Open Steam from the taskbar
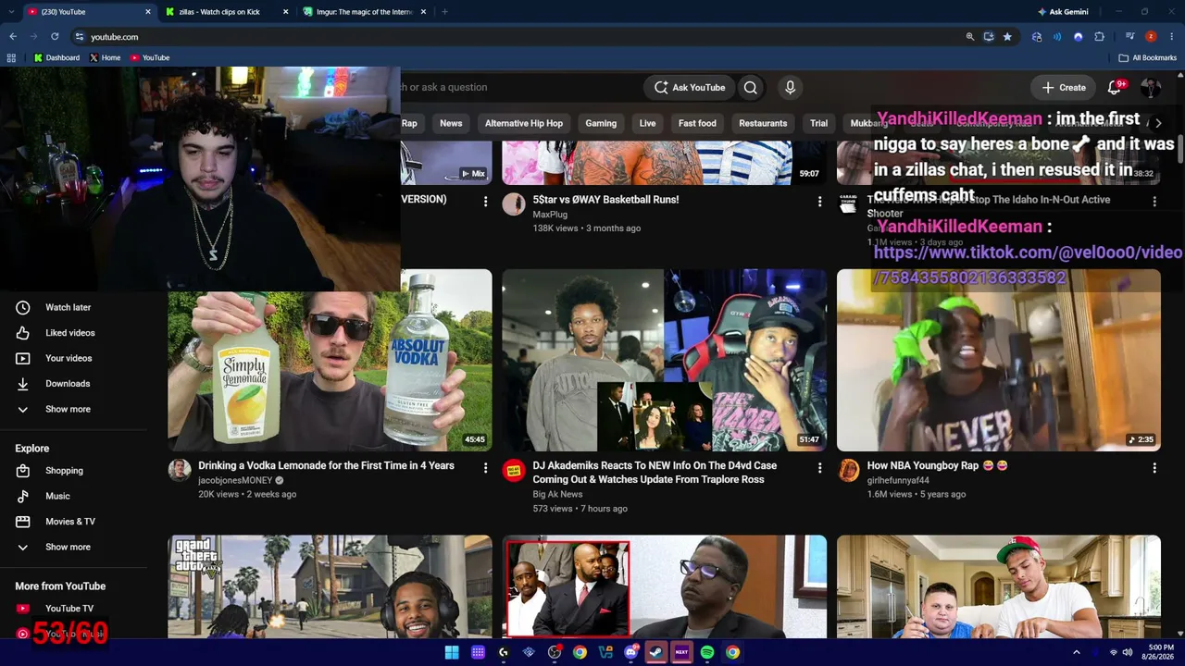Screen dimensions: 1185x666 coord(655,652)
